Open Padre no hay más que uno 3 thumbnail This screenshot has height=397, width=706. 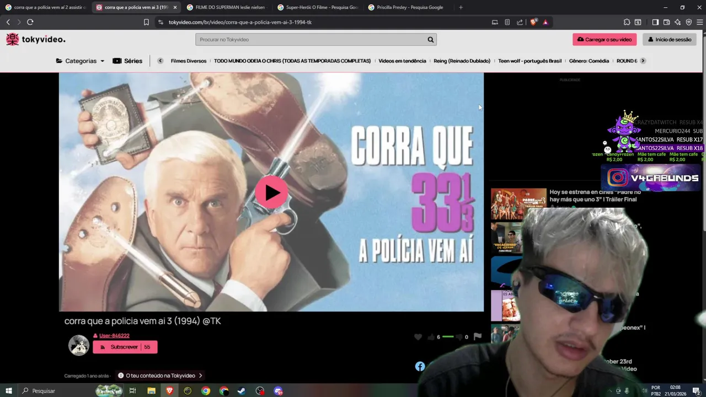tap(518, 204)
